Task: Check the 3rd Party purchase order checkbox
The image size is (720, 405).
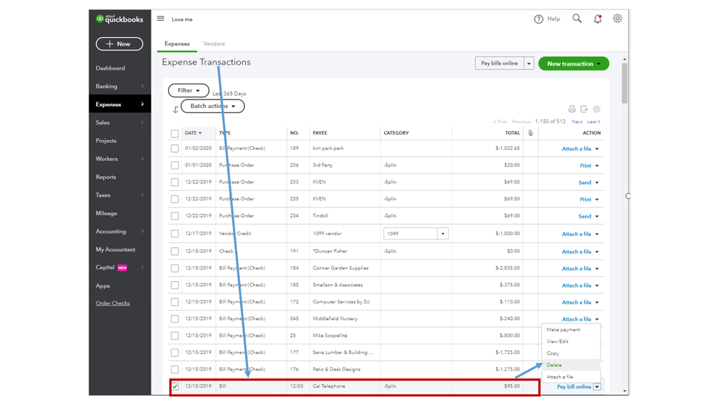Action: click(x=174, y=165)
